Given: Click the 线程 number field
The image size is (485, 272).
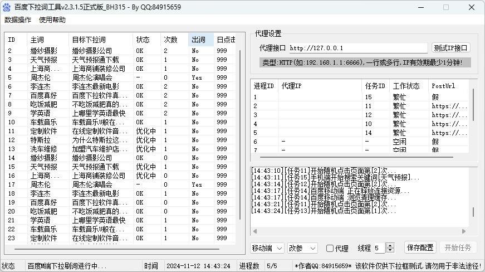Looking at the screenshot, I should (380, 248).
